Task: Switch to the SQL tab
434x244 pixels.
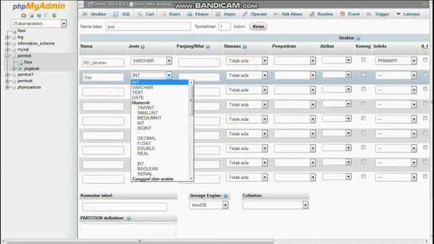Action: click(122, 14)
